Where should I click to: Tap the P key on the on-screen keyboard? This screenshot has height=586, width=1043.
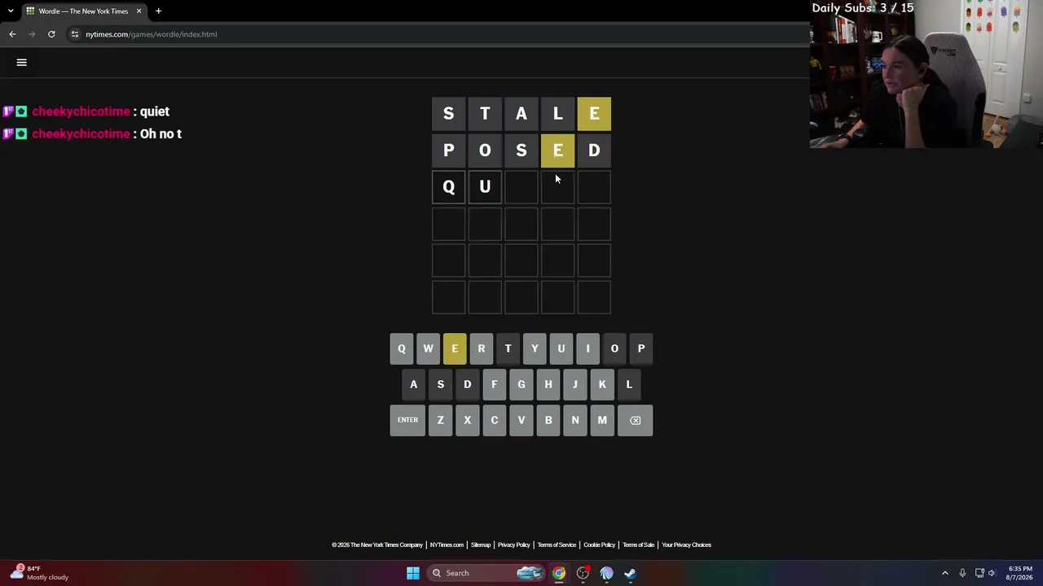click(641, 348)
